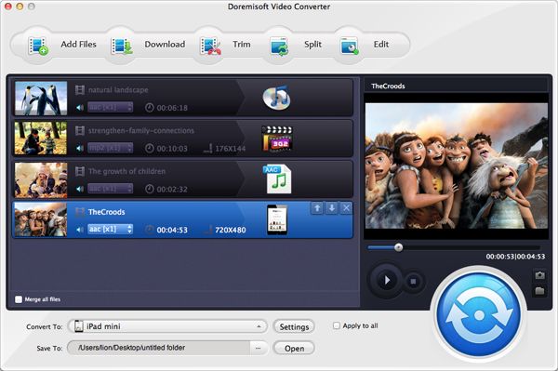Click the Settings button
This screenshot has width=558, height=371.
click(x=294, y=326)
